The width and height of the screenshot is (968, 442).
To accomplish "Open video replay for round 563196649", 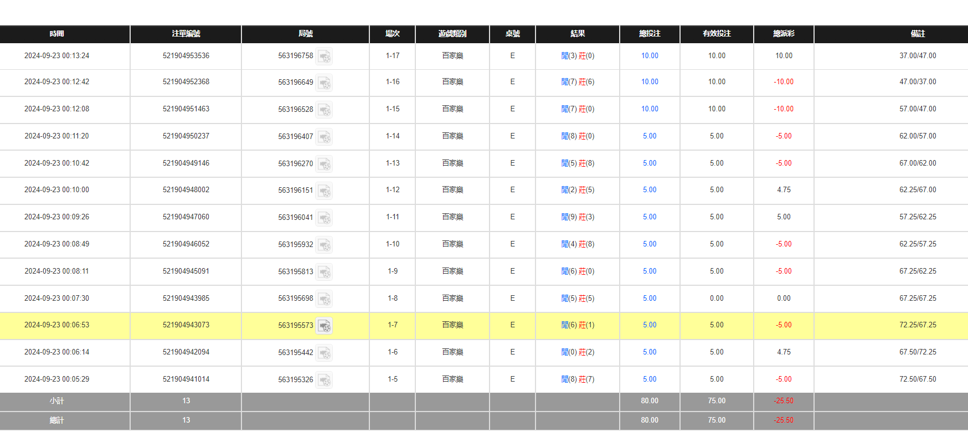I will 324,83.
